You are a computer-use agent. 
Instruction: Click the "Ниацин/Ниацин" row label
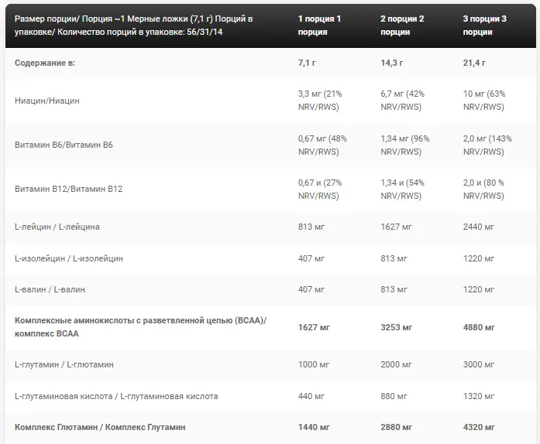[x=47, y=101]
